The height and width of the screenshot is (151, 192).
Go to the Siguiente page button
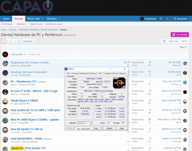tap(29, 41)
